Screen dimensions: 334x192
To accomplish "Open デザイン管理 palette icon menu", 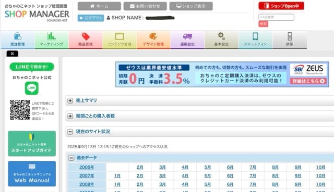I will click(x=153, y=40).
